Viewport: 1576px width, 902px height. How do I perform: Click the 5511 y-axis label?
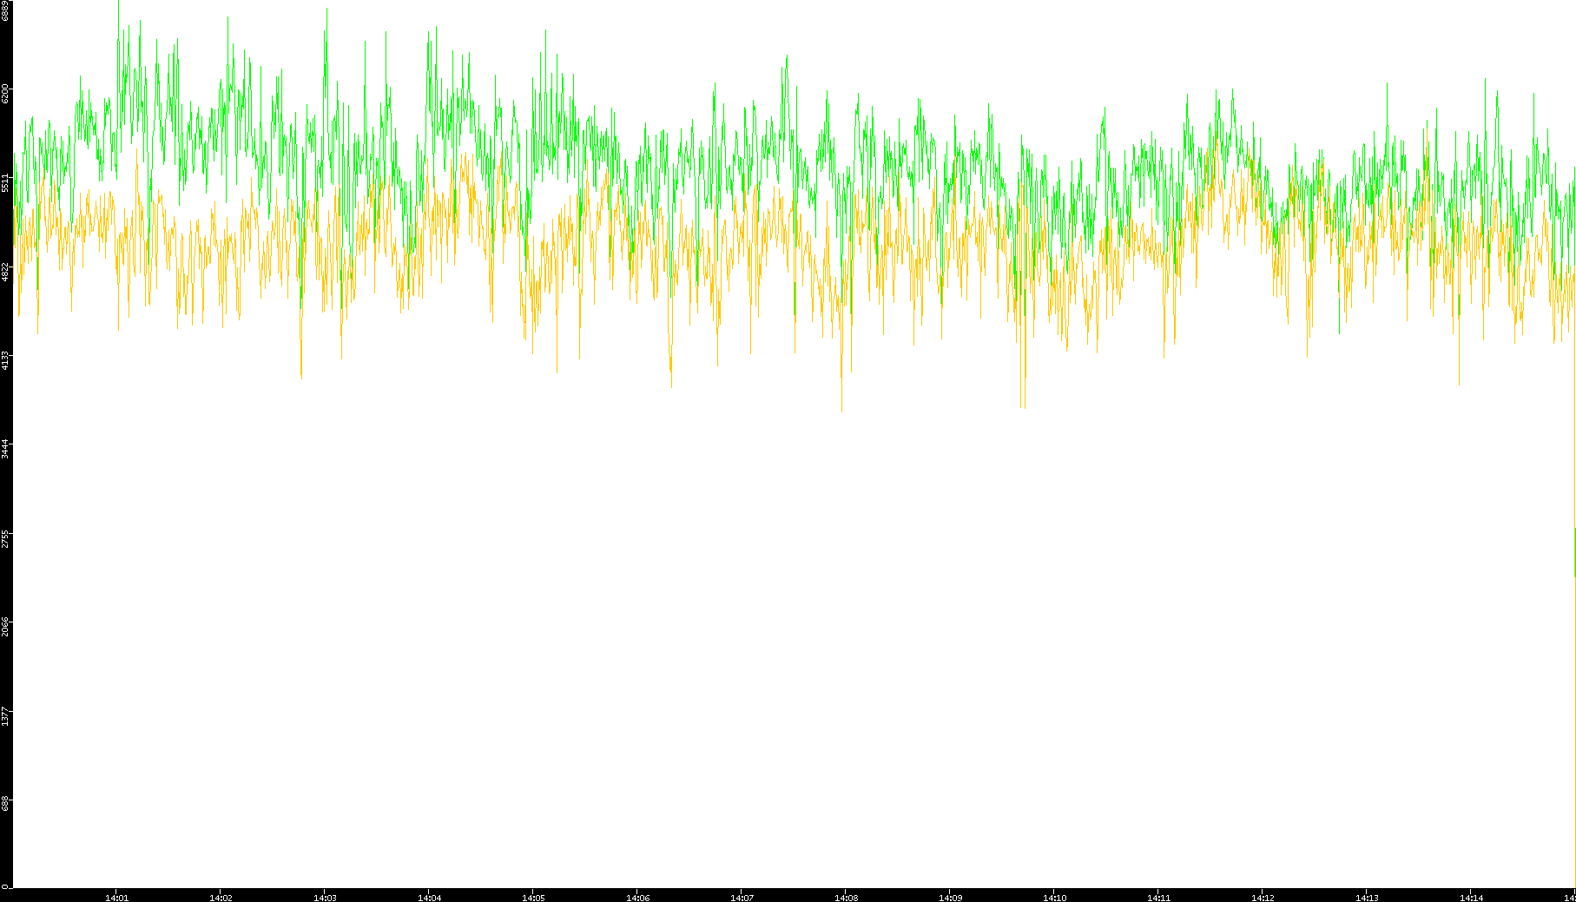click(5, 182)
